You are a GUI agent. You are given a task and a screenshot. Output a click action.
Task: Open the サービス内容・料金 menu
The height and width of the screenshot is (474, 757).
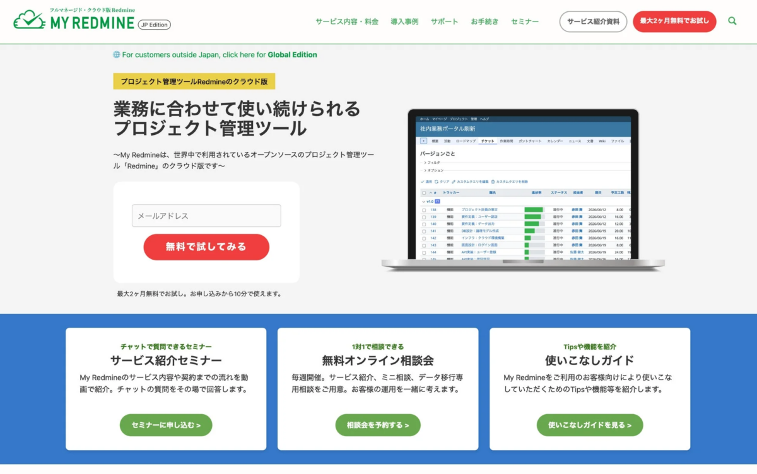tap(347, 21)
